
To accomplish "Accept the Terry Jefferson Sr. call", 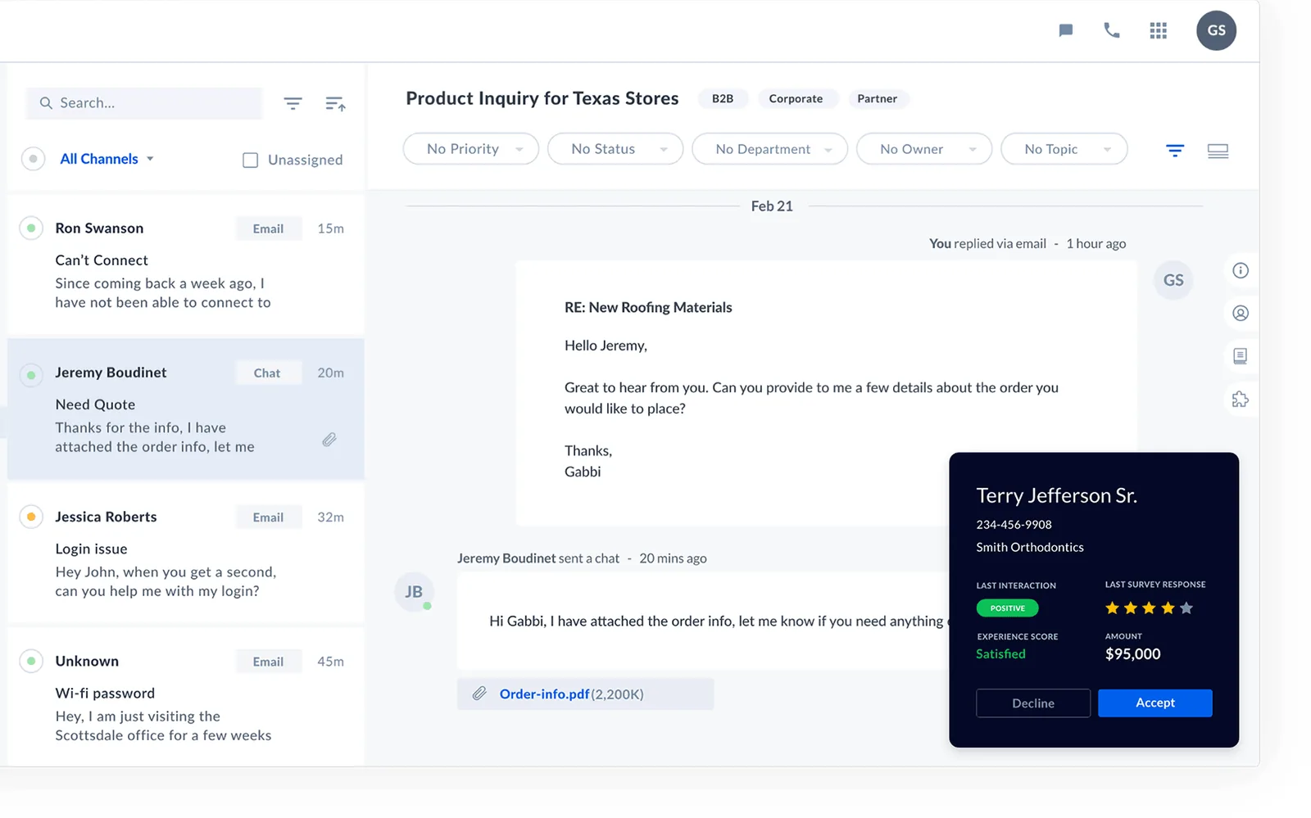I will tap(1154, 703).
